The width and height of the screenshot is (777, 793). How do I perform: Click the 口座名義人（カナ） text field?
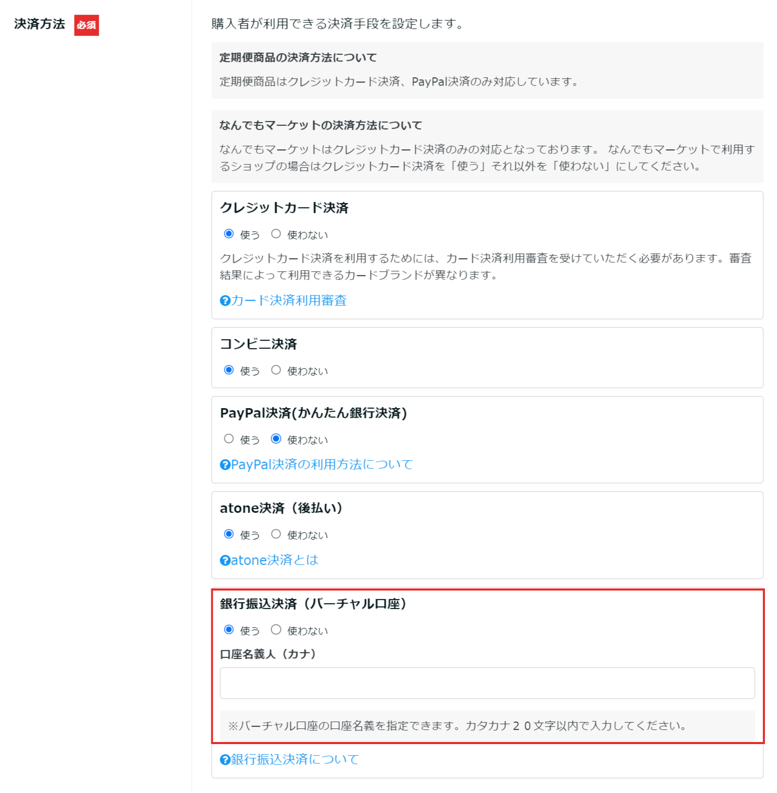487,683
